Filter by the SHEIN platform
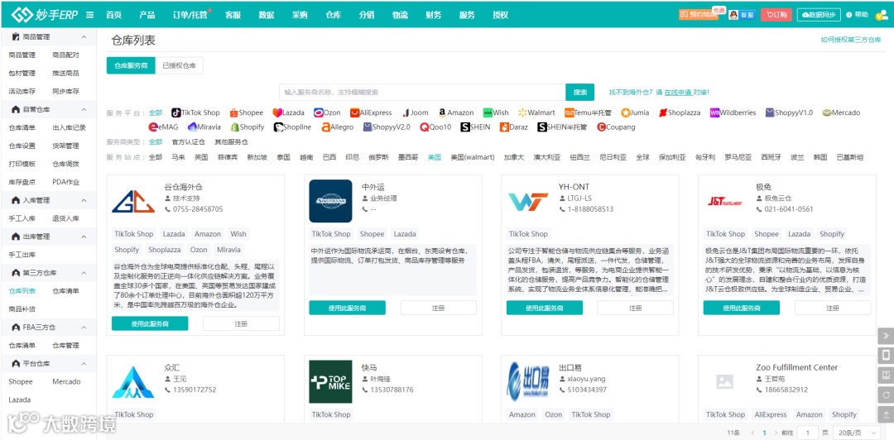The width and height of the screenshot is (894, 440). coord(475,127)
